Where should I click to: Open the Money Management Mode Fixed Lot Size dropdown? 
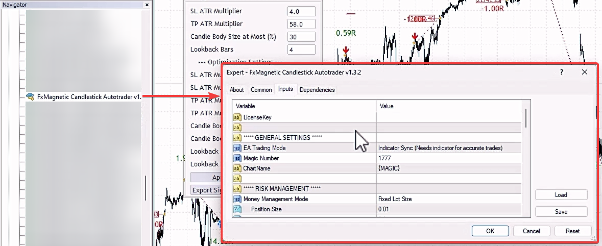449,199
